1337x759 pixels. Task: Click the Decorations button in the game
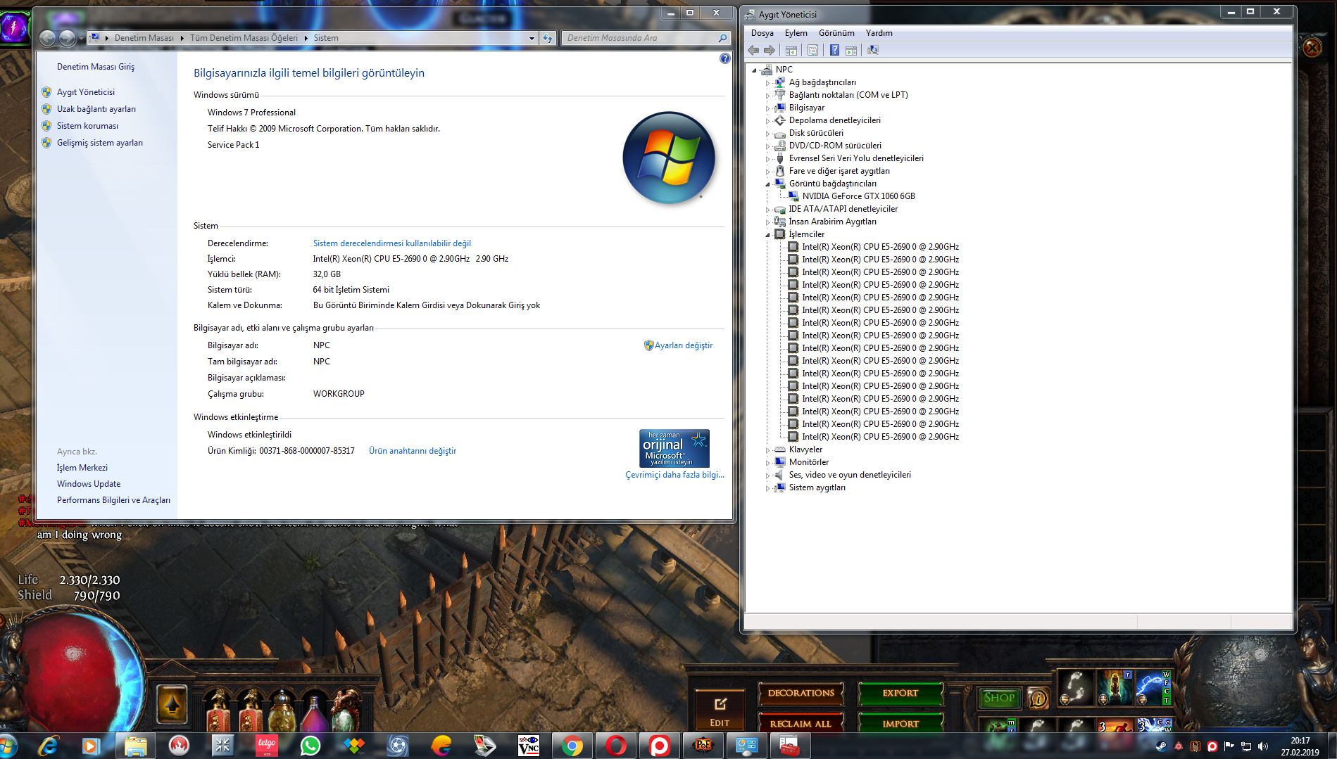tap(801, 693)
